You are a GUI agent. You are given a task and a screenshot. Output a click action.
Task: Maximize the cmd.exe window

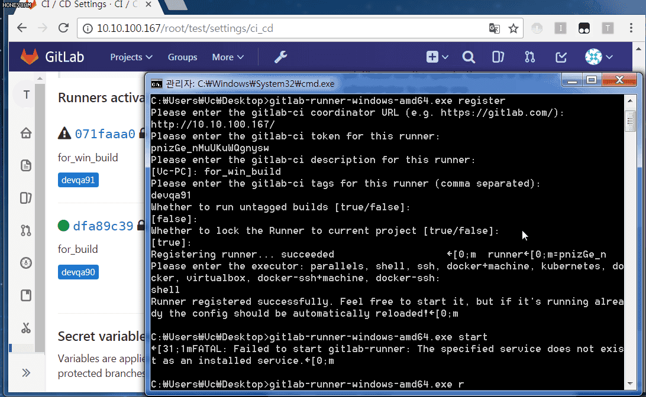(x=592, y=80)
